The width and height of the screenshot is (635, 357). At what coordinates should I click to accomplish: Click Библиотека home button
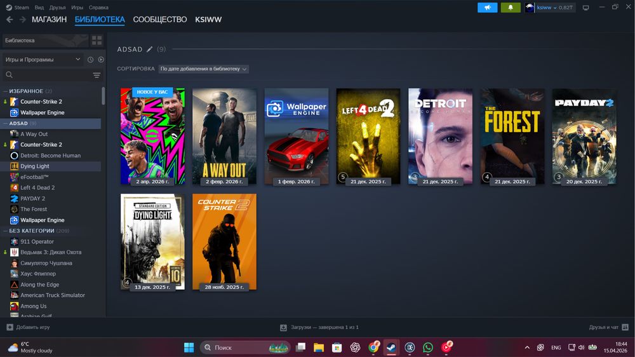45,40
